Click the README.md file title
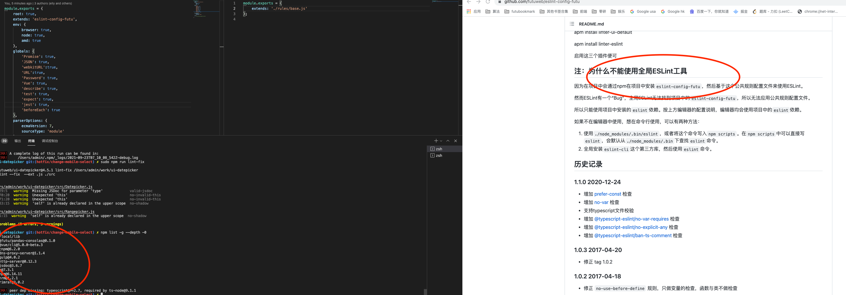Screen dimensions: 846x295 pos(591,24)
